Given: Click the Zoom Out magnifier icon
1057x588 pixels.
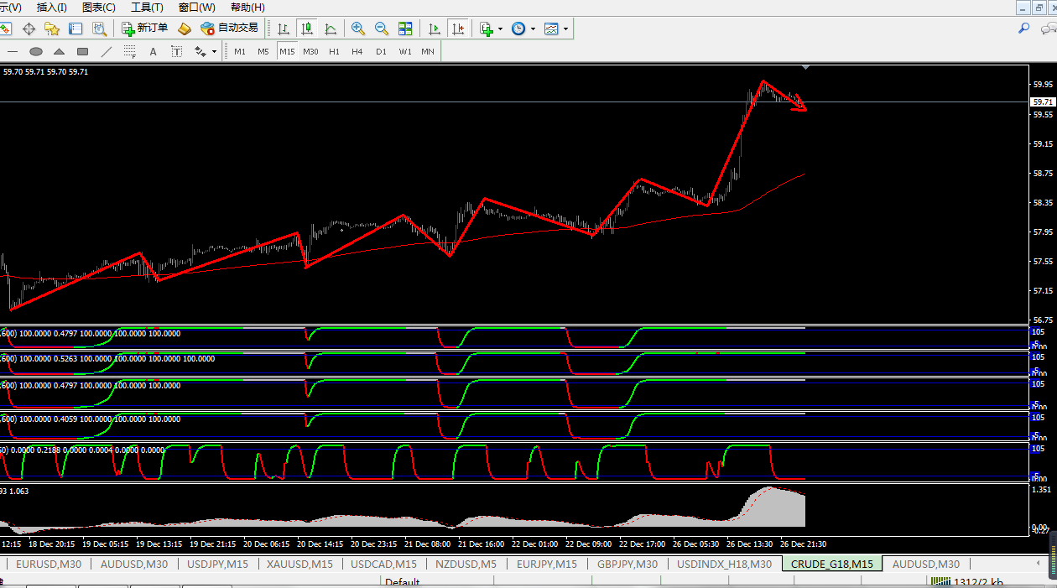Looking at the screenshot, I should 382,29.
